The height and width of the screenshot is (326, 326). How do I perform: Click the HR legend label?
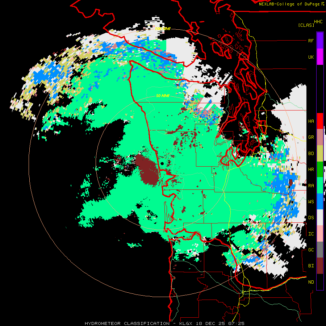311,170
